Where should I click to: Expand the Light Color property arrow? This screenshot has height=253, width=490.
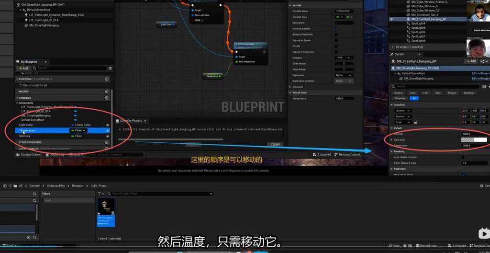[391, 140]
